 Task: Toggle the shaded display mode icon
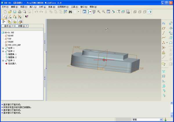point(149,12)
